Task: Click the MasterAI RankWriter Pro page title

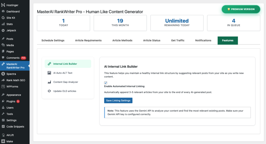Action: [90, 12]
